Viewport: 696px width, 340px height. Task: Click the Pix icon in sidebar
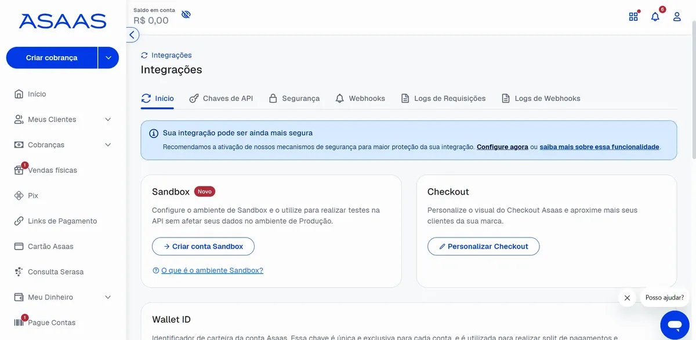(19, 196)
